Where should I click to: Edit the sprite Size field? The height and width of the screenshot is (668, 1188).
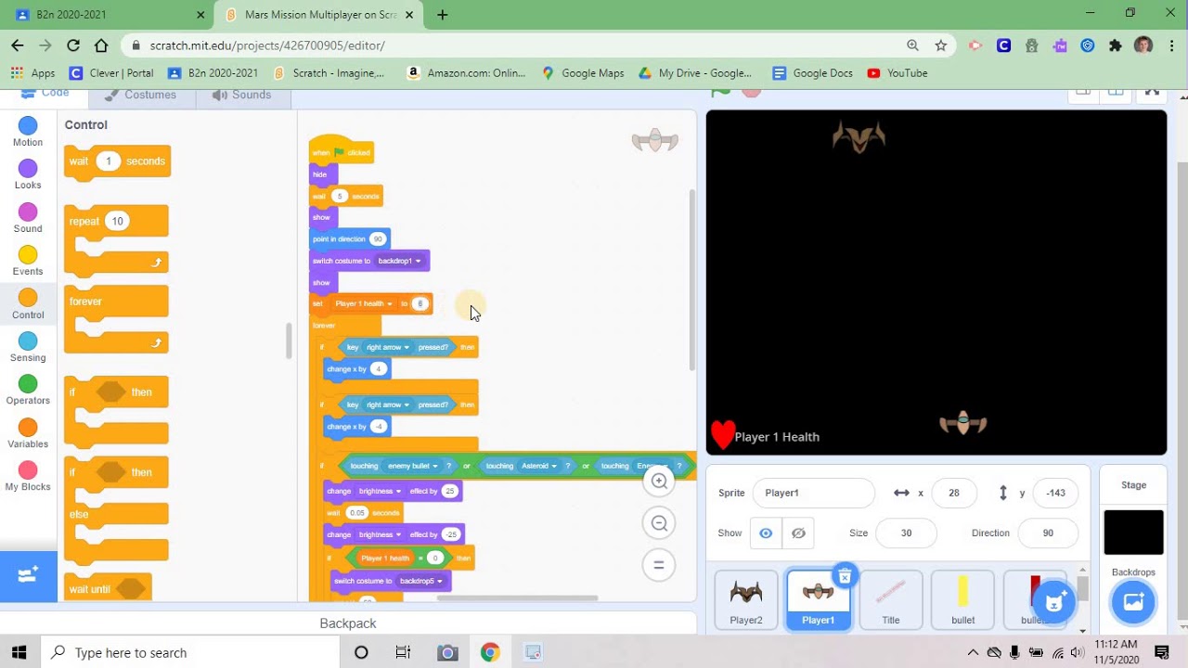tap(906, 533)
